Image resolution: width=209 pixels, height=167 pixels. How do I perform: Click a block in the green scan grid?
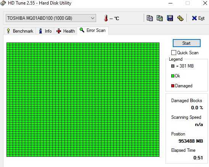point(83,99)
